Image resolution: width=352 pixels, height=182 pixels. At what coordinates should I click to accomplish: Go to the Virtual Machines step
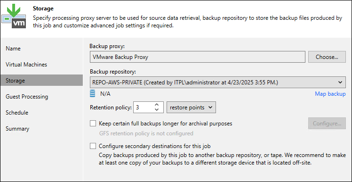(26, 65)
